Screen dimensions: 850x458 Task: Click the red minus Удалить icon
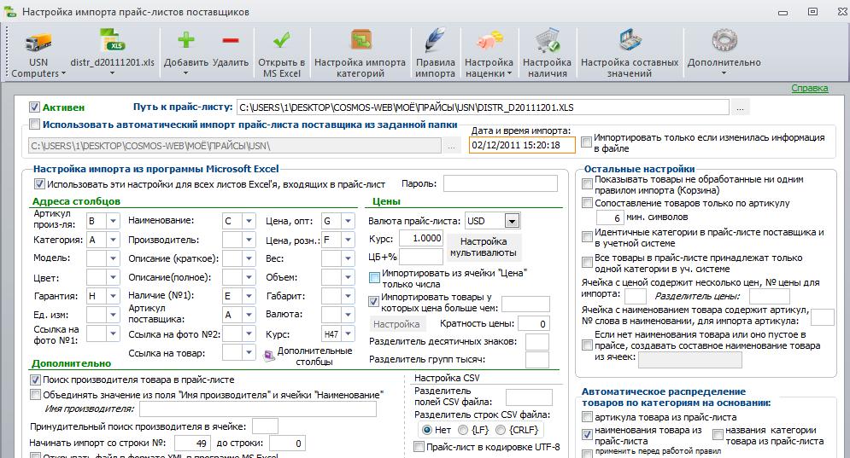pos(231,41)
